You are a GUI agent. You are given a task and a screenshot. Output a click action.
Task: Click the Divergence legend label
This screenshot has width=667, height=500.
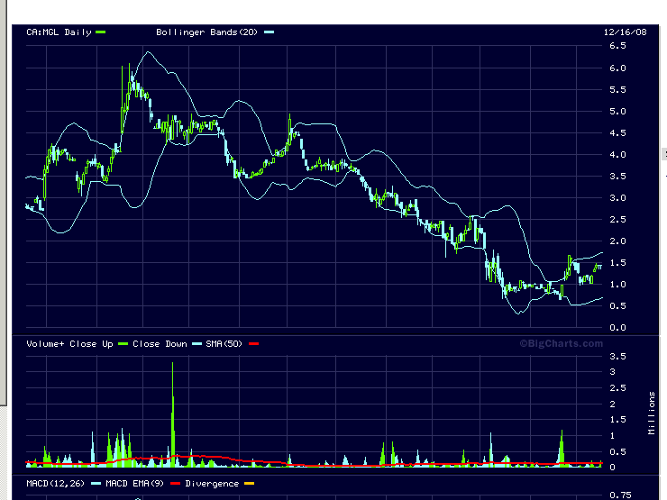(212, 484)
